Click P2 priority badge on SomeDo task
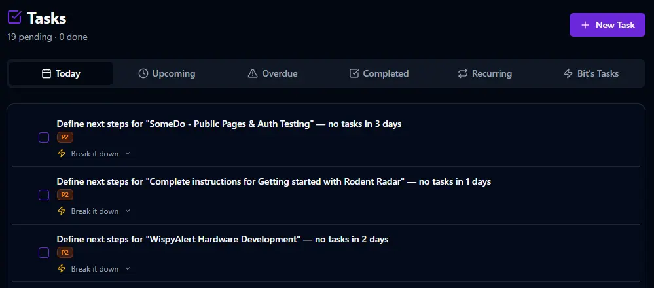This screenshot has height=288, width=654. tap(65, 137)
